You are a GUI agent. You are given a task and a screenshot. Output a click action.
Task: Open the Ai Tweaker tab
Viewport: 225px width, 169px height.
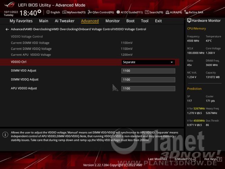(65, 21)
